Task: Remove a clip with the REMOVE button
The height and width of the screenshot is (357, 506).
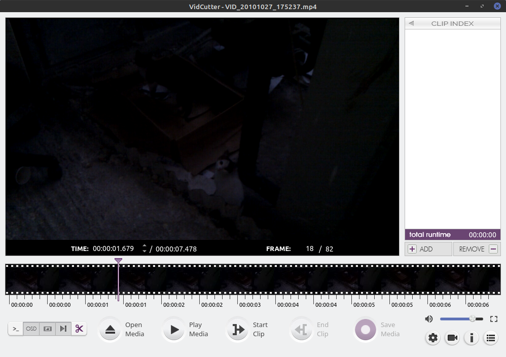Action: coord(477,248)
